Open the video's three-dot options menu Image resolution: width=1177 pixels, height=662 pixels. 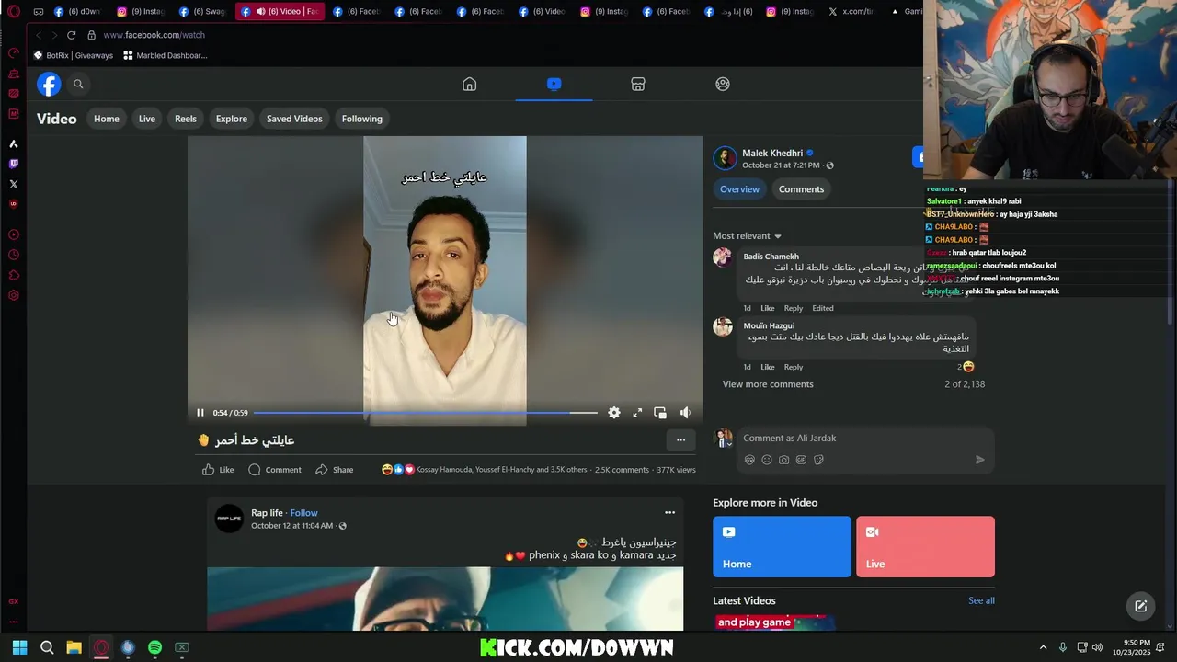click(x=680, y=440)
